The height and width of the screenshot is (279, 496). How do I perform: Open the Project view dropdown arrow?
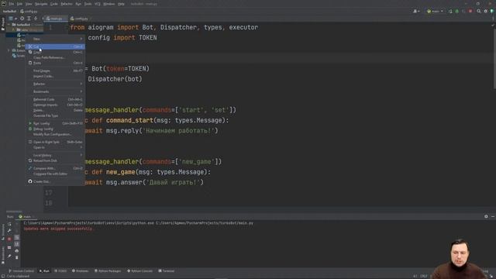point(15,19)
